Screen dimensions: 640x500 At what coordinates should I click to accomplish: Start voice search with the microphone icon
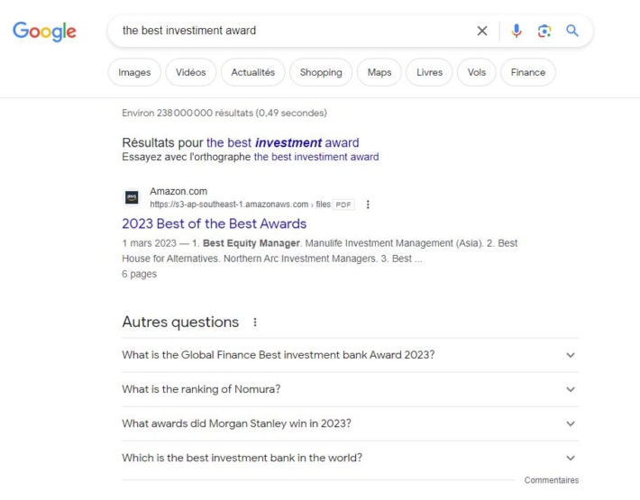[517, 31]
